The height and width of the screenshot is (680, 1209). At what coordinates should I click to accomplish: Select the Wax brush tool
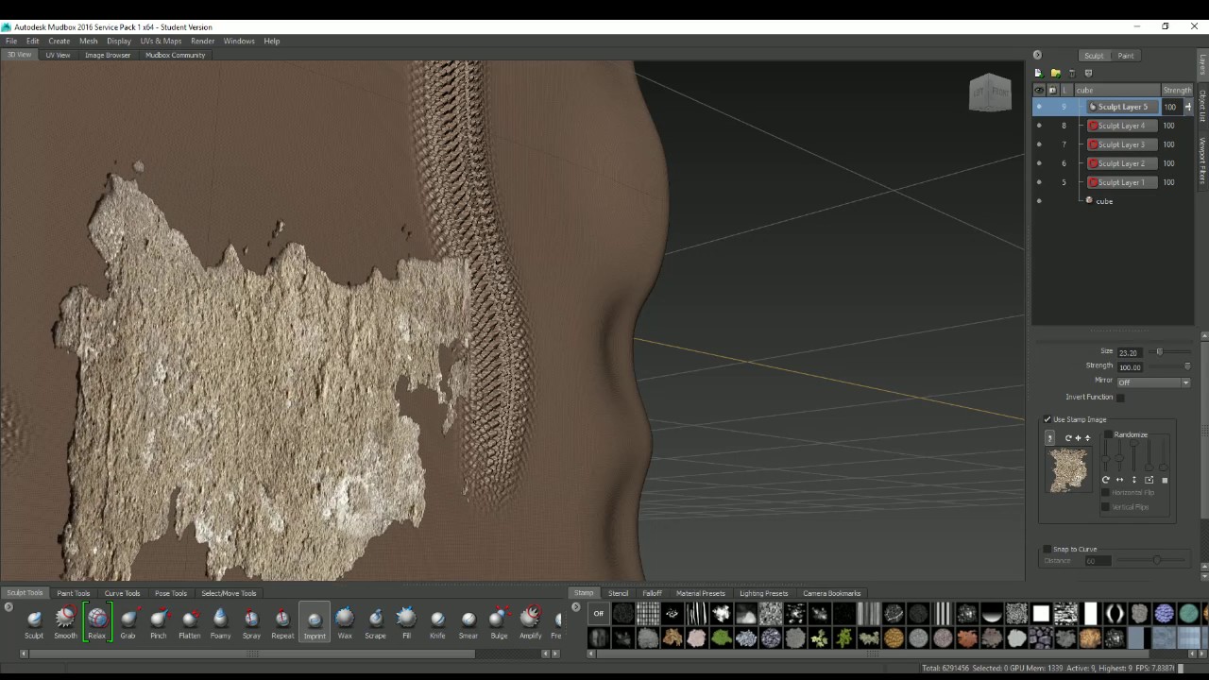coord(345,622)
